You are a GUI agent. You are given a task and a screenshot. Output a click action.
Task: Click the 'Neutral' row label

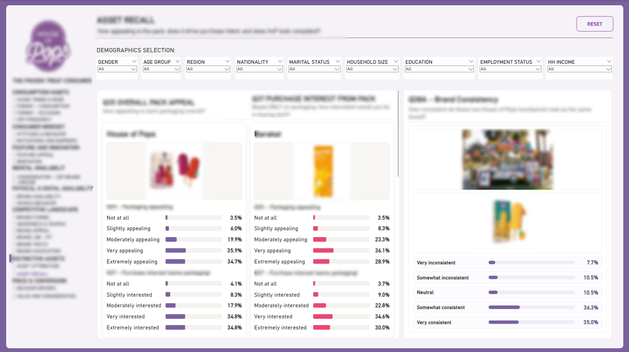(425, 293)
